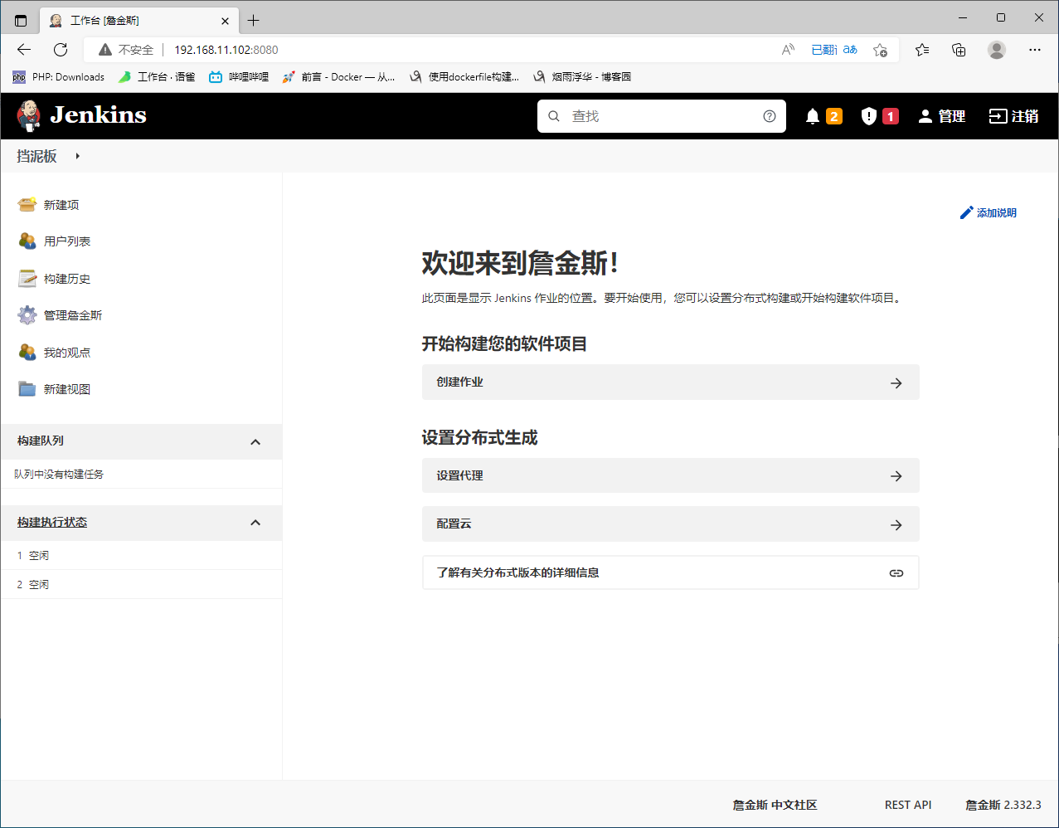Click the user icon next to 管理

point(925,116)
